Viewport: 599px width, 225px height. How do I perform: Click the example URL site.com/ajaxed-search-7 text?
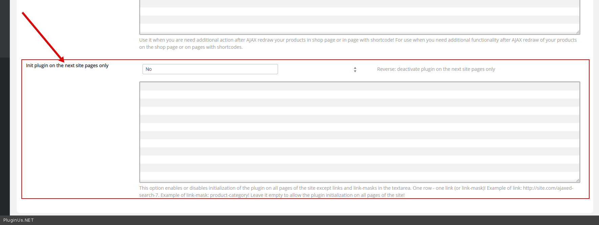click(548, 188)
